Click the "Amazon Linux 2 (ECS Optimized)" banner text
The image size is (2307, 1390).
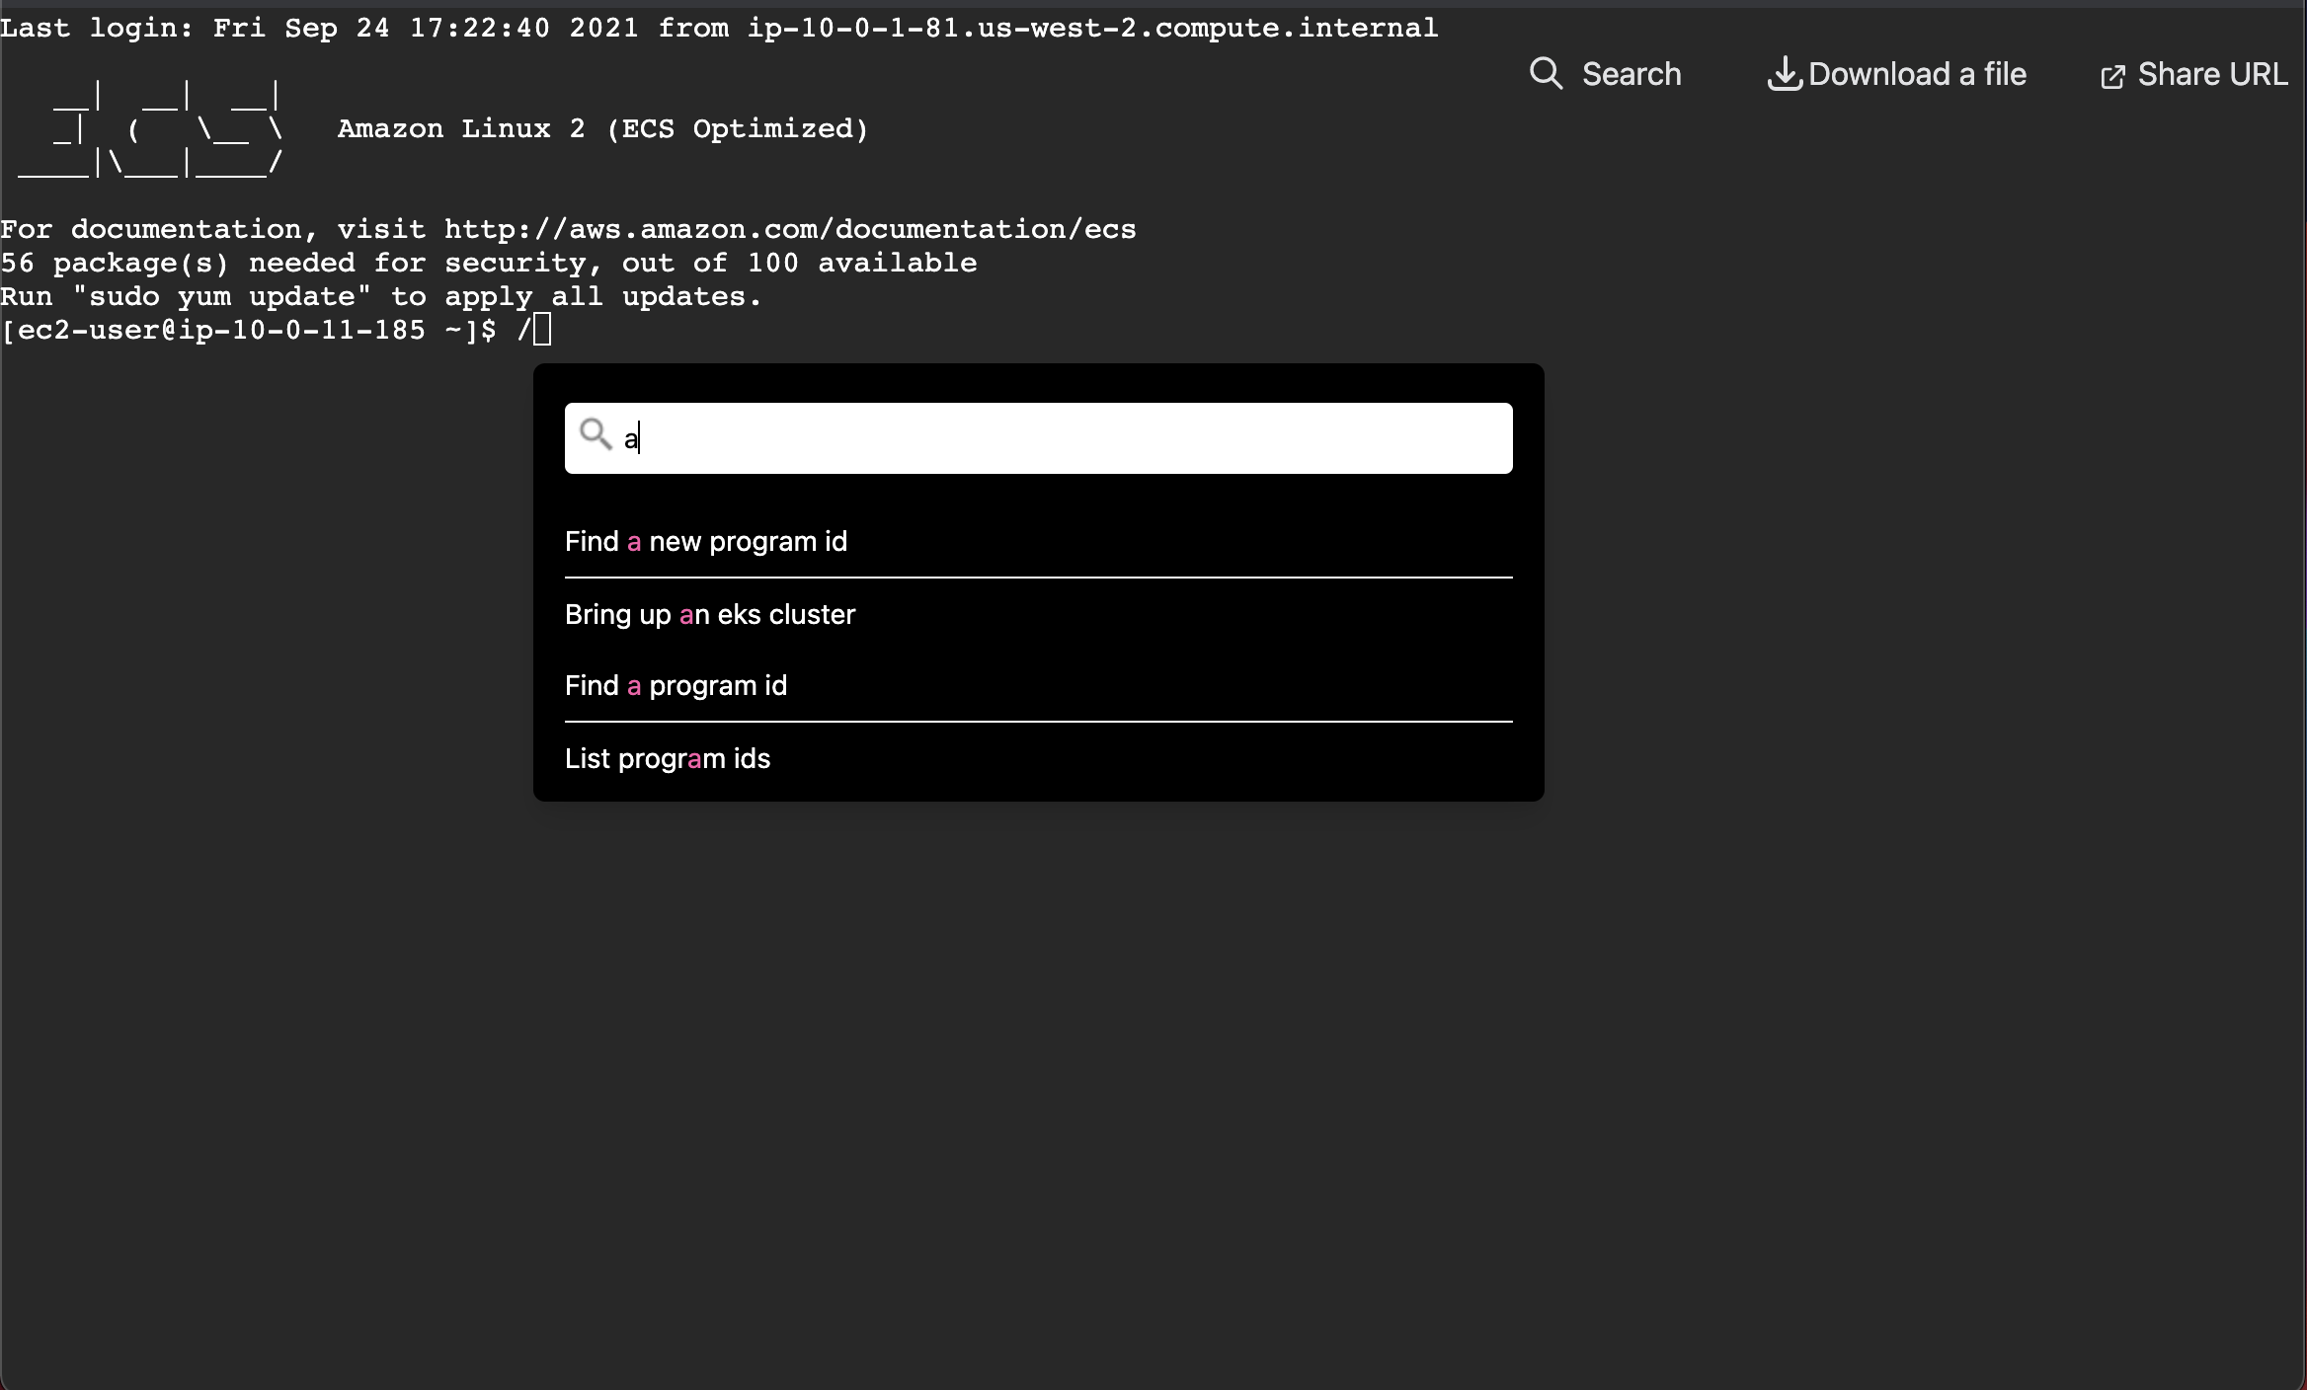click(603, 128)
